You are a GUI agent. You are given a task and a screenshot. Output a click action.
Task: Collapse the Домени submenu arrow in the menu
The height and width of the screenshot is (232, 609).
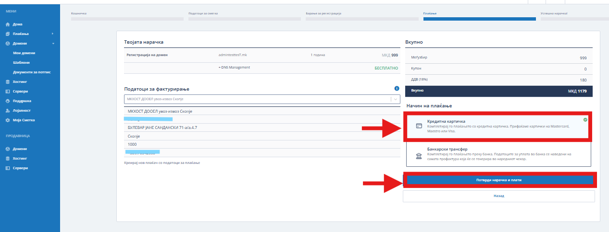53,44
